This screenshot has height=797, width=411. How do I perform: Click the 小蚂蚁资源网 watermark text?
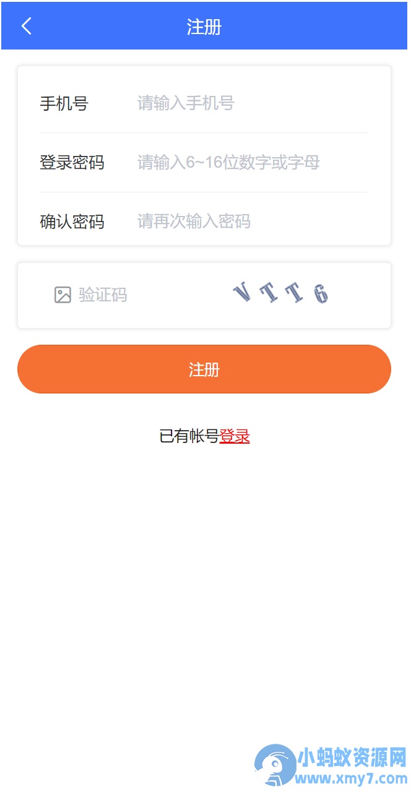(x=352, y=757)
